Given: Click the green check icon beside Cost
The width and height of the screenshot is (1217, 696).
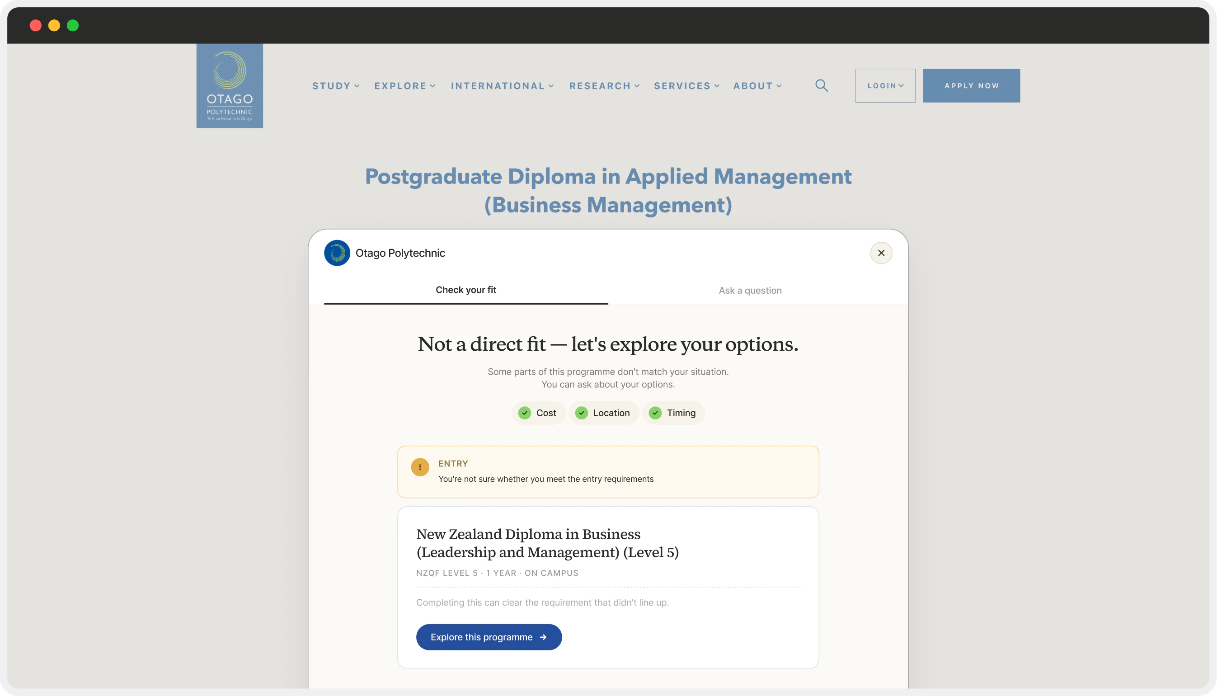Looking at the screenshot, I should (x=524, y=413).
